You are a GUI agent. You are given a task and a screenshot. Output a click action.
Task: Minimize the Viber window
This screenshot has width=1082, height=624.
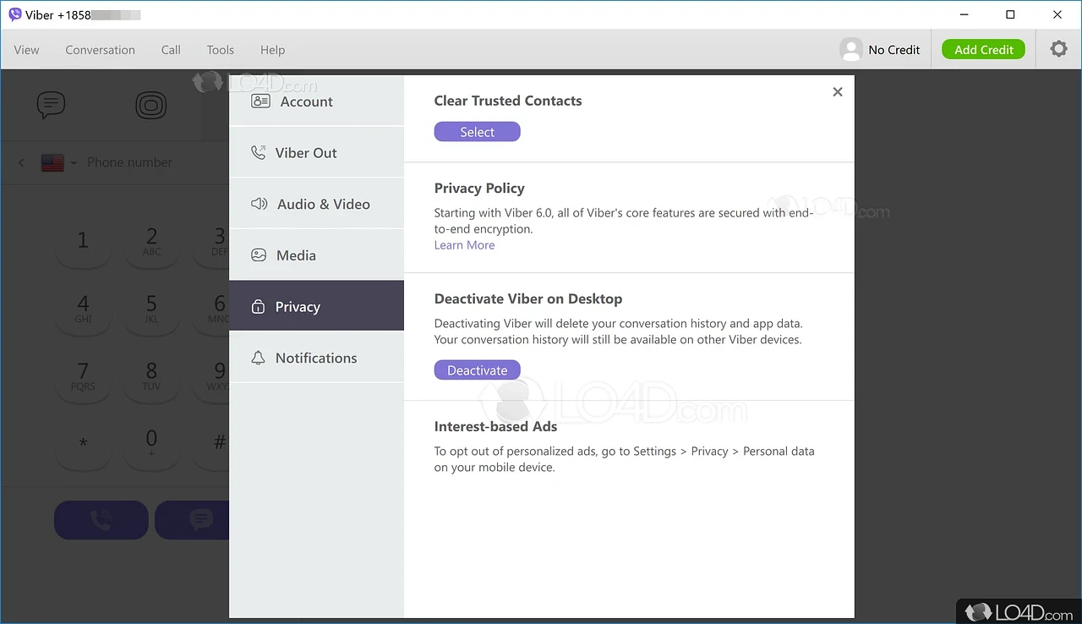(x=965, y=14)
